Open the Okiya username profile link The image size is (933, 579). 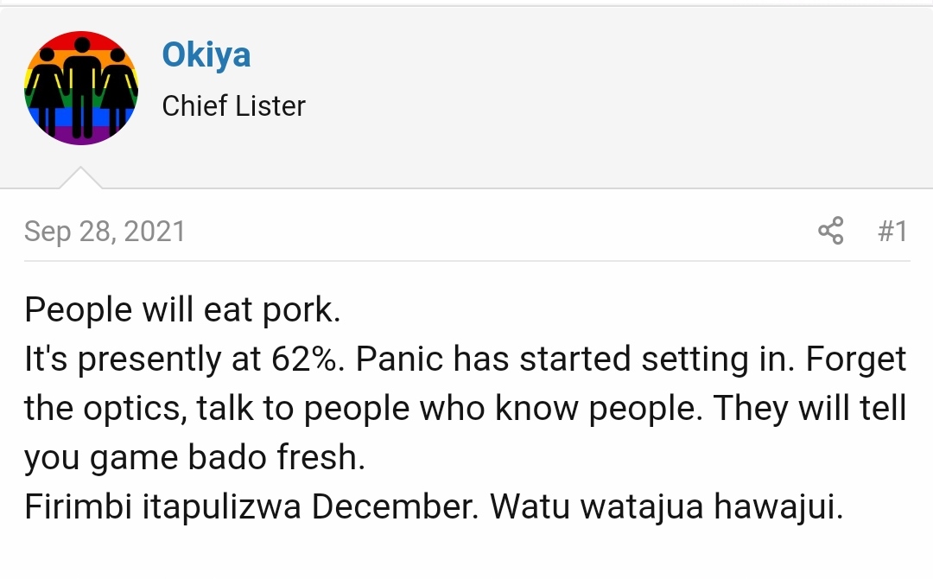coord(206,54)
